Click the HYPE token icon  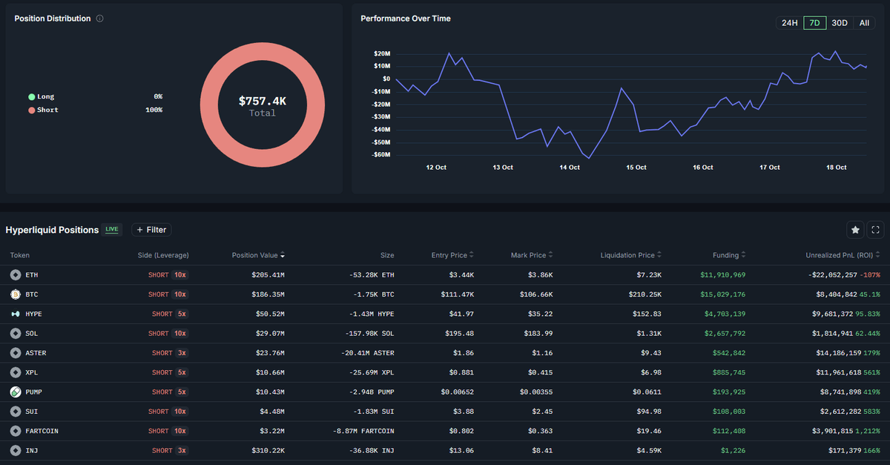click(15, 314)
